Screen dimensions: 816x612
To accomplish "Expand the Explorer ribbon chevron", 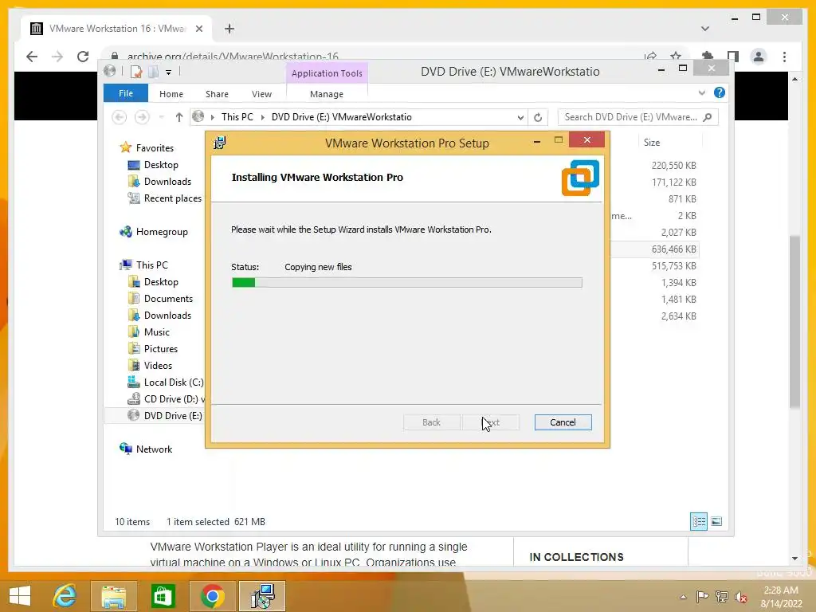I will click(701, 92).
